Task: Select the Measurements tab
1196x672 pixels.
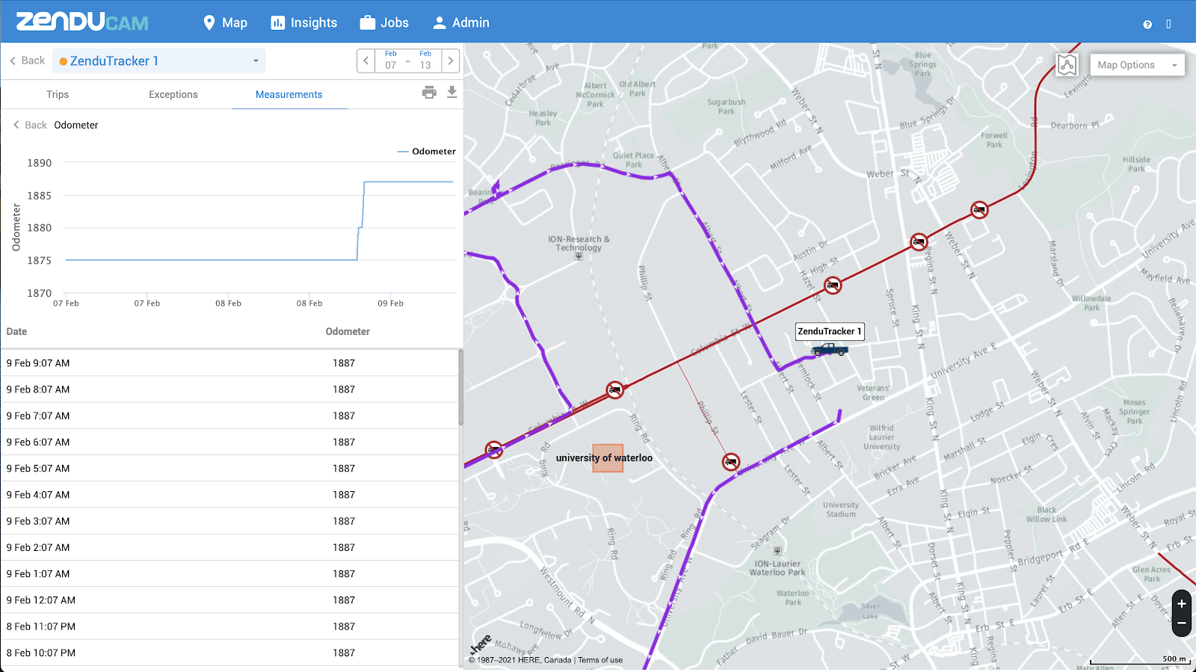Action: pos(289,94)
